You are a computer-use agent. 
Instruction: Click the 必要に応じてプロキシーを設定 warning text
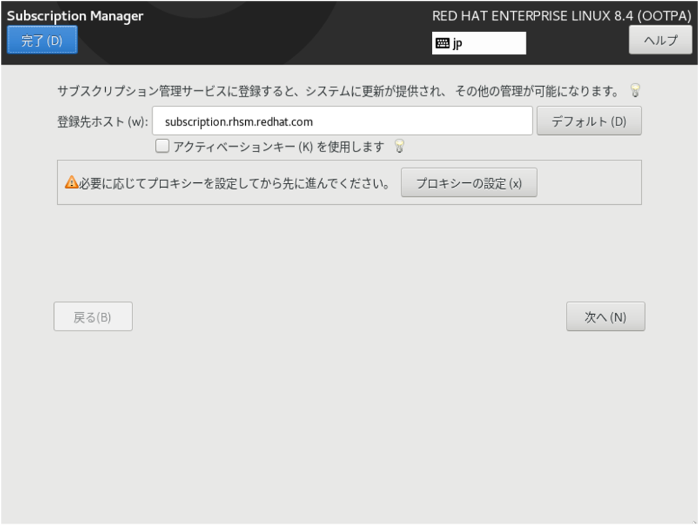[x=235, y=183]
